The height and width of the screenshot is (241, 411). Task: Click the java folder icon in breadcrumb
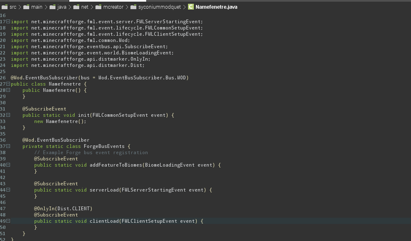pyautogui.click(x=53, y=7)
